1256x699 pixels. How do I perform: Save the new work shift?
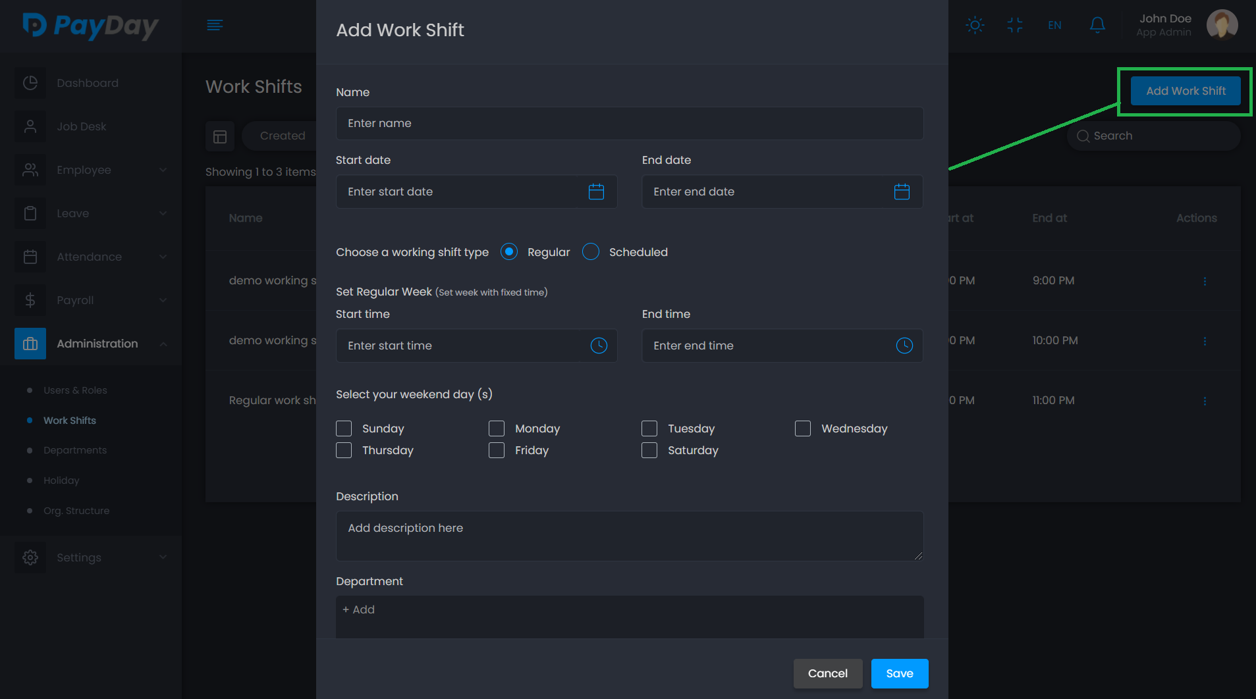tap(899, 673)
